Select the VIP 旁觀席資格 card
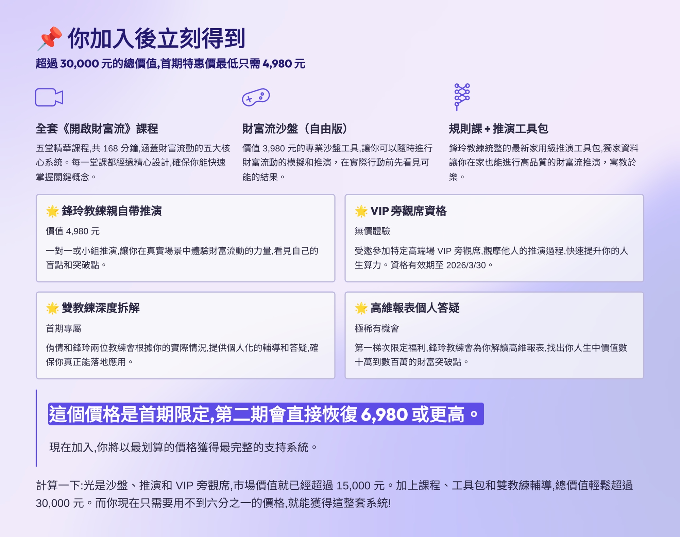 pos(494,238)
